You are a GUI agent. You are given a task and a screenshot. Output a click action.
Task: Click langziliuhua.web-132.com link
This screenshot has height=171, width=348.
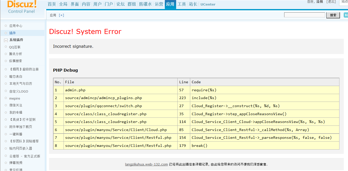146,164
